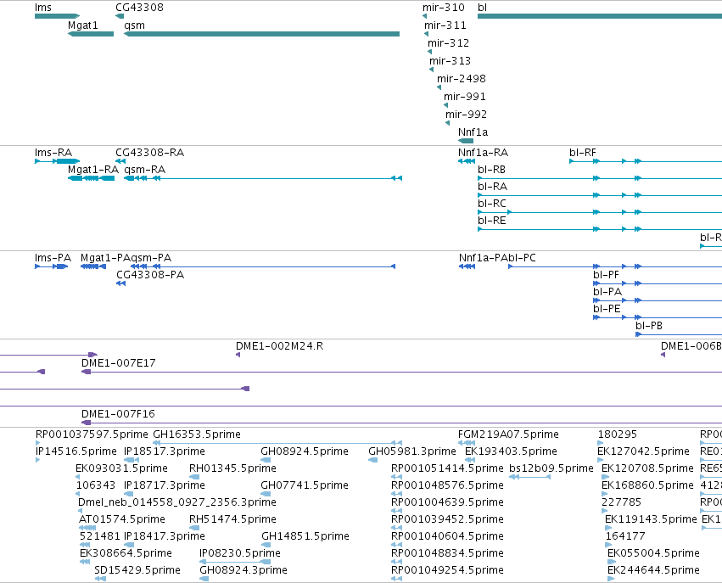Click GH16353.5prime EST label
Image resolution: width=722 pixels, height=583 pixels.
(197, 434)
